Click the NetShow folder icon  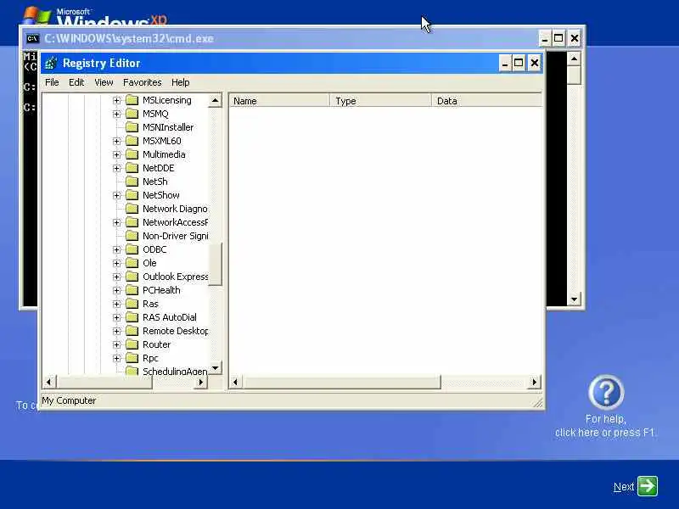tap(132, 195)
